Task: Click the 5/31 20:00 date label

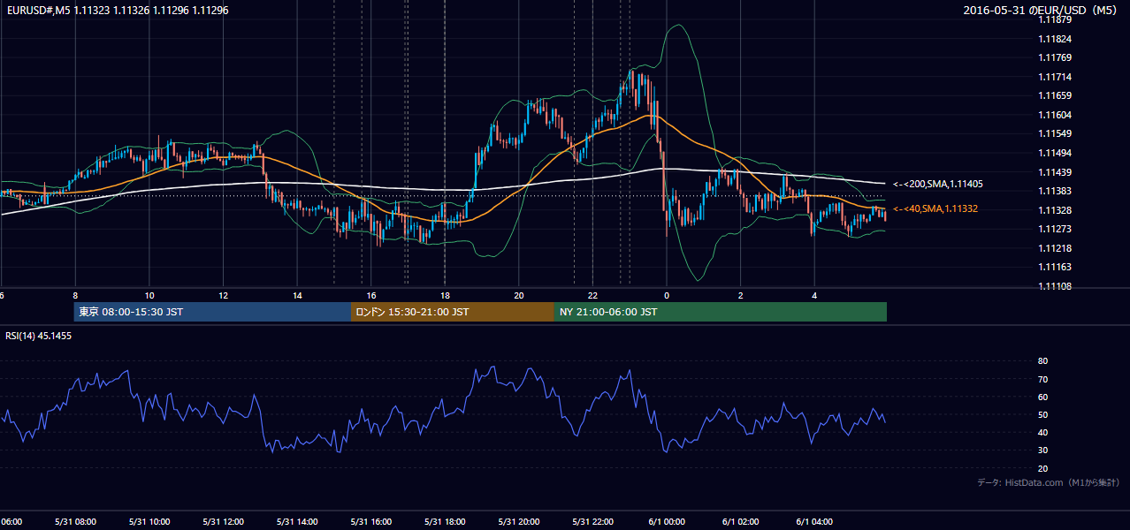Action: [519, 522]
